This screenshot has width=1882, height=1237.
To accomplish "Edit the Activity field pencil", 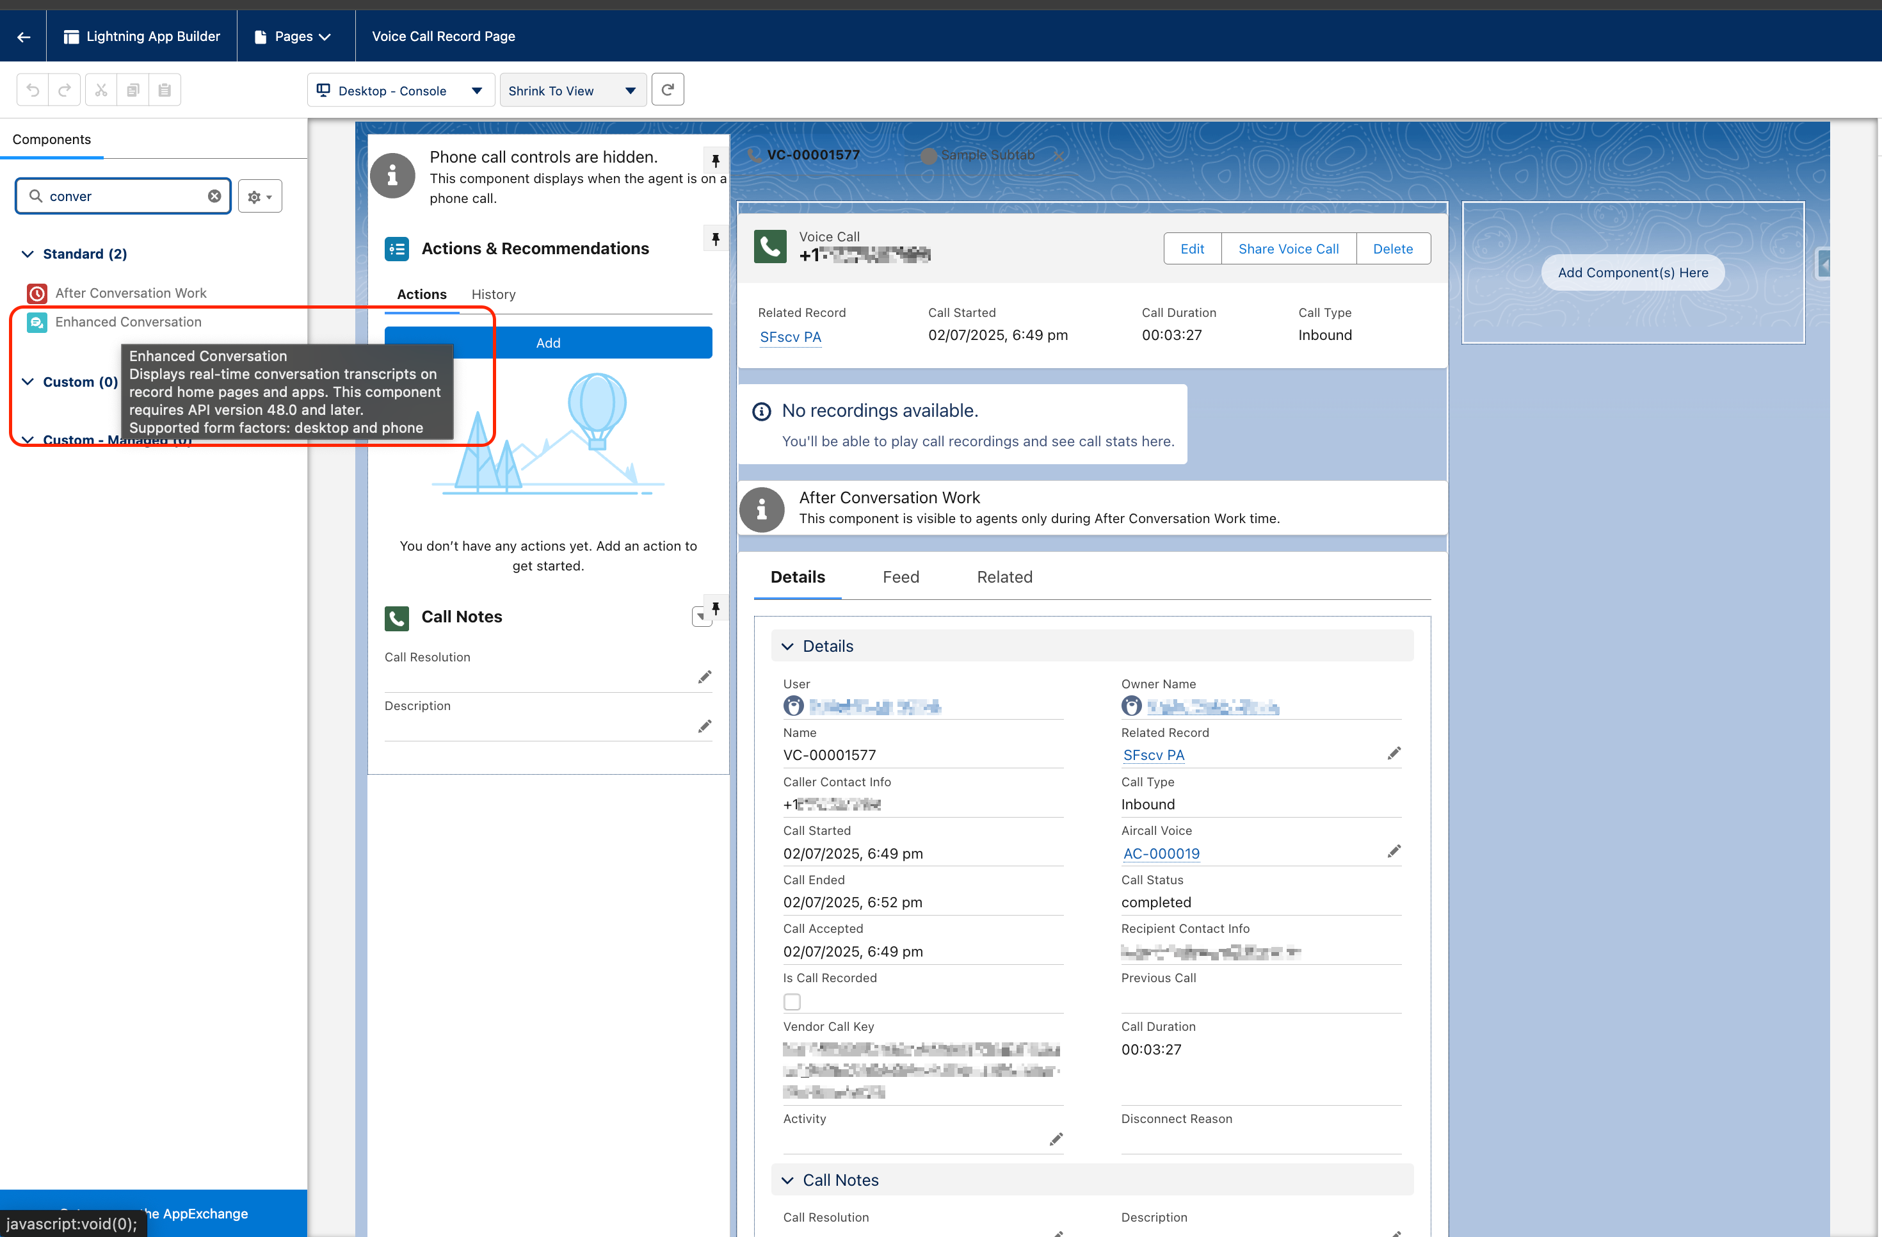I will click(1056, 1140).
